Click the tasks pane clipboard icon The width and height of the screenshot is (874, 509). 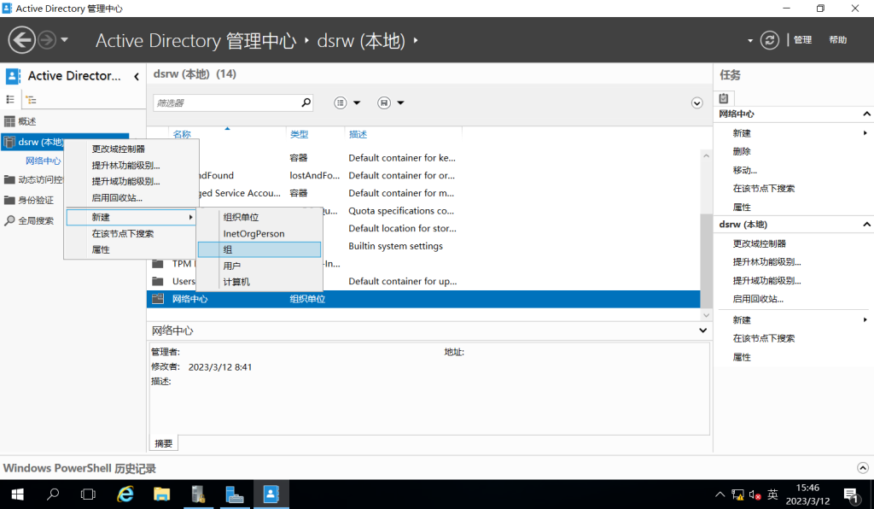tap(724, 98)
